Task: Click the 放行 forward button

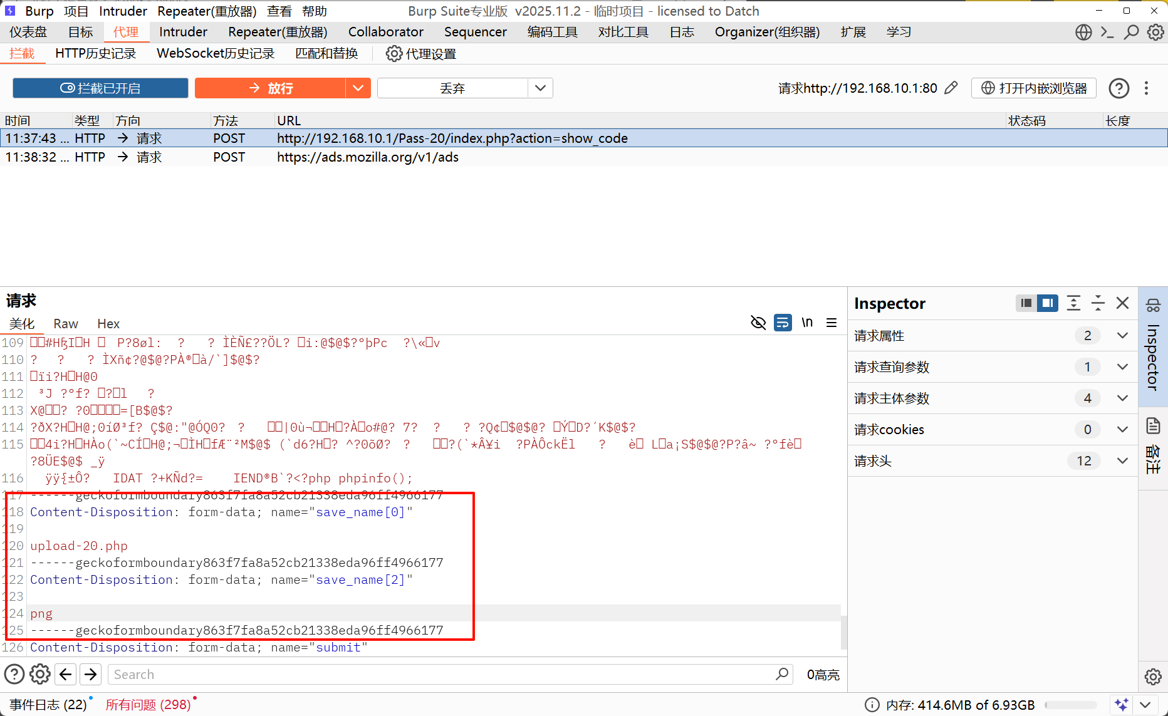Action: click(271, 88)
